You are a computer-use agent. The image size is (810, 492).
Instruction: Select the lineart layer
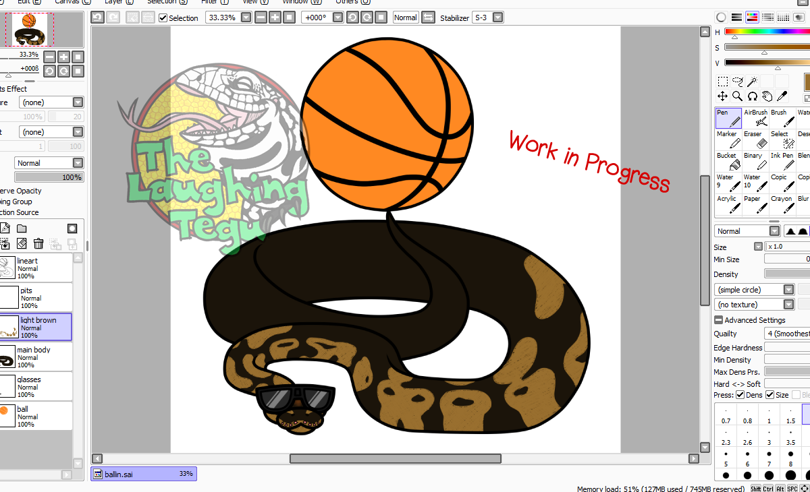click(x=36, y=268)
